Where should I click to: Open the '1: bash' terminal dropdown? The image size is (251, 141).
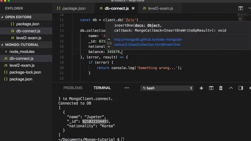(167, 88)
